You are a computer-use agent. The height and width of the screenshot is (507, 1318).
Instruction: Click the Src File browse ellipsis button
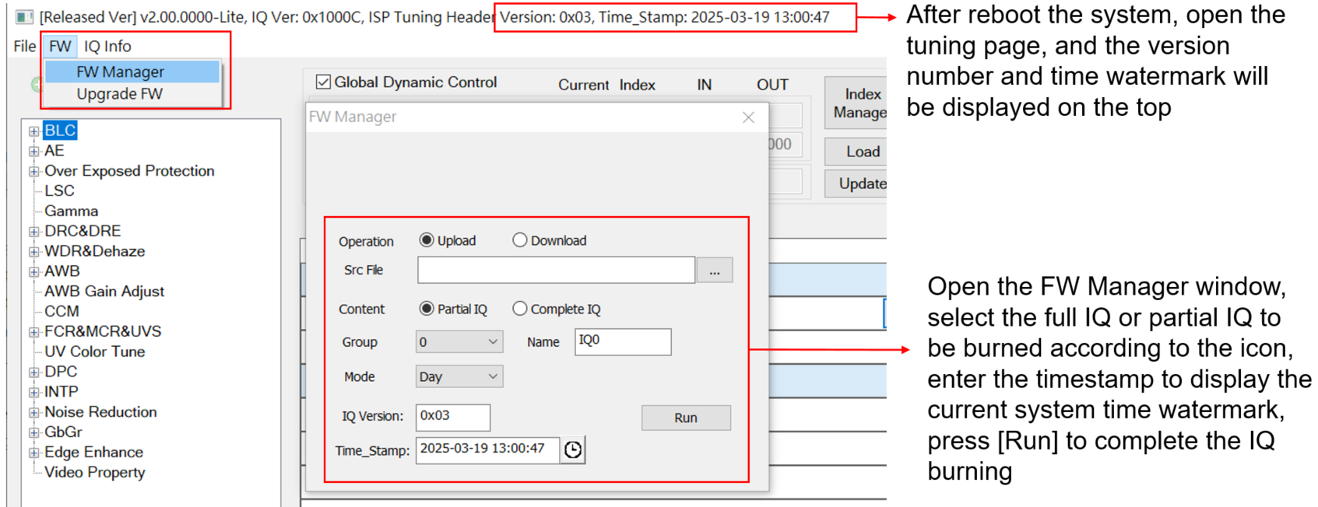tap(714, 271)
